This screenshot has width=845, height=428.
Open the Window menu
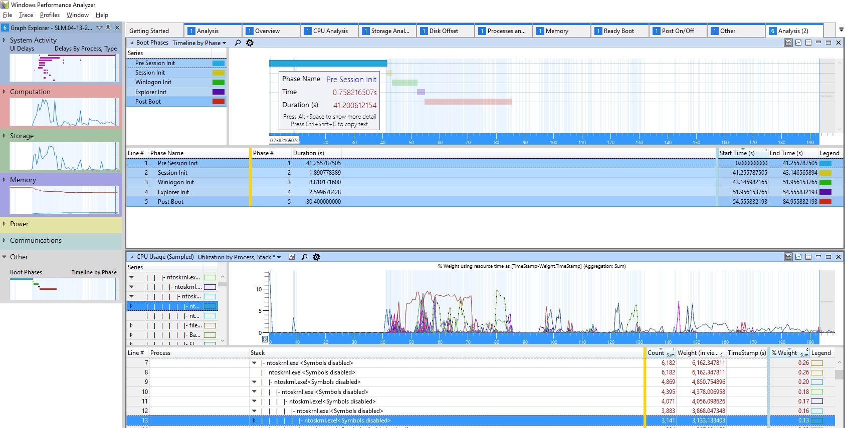pos(78,15)
